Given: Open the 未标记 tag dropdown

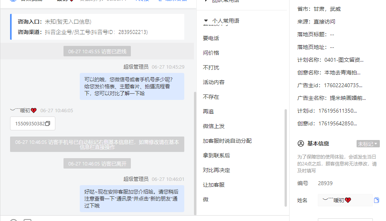Looking at the screenshot, I should click(x=368, y=144).
